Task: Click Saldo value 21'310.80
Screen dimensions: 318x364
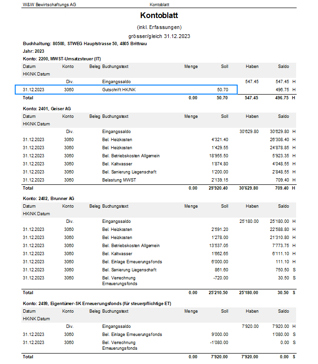Action: (279, 238)
